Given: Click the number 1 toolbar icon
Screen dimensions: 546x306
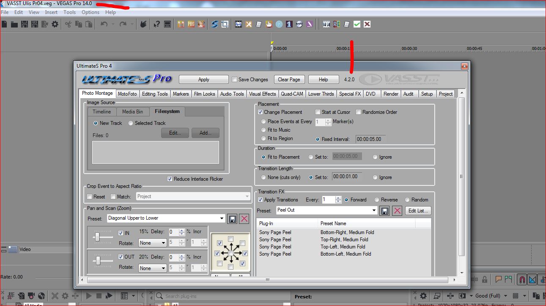Looking at the screenshot, I should pos(289,24).
